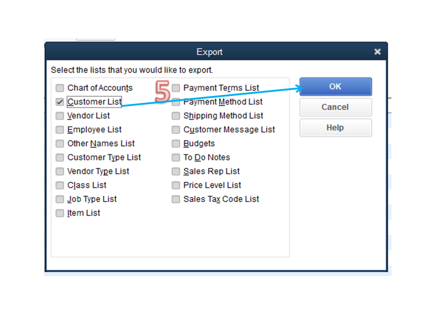Click the Cancel button
This screenshot has height=329, width=439.
pos(335,107)
